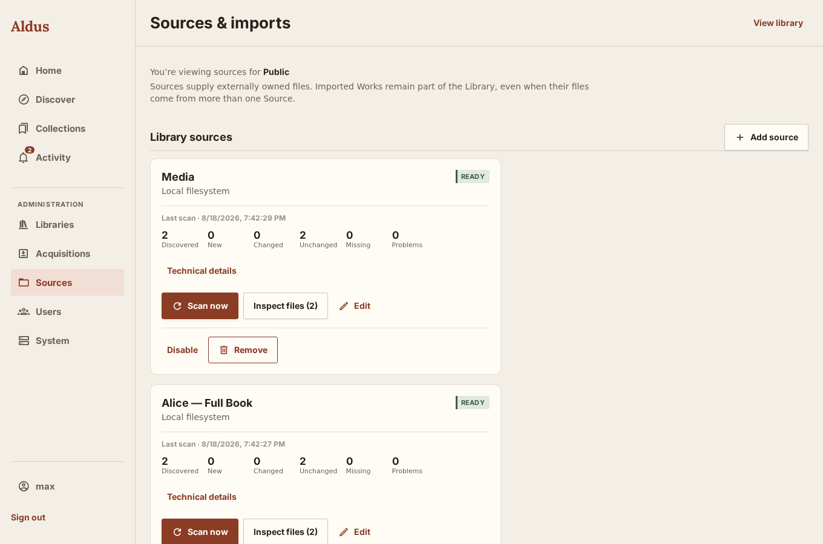Disable the Media source
Screen dimensions: 823x544
click(182, 350)
